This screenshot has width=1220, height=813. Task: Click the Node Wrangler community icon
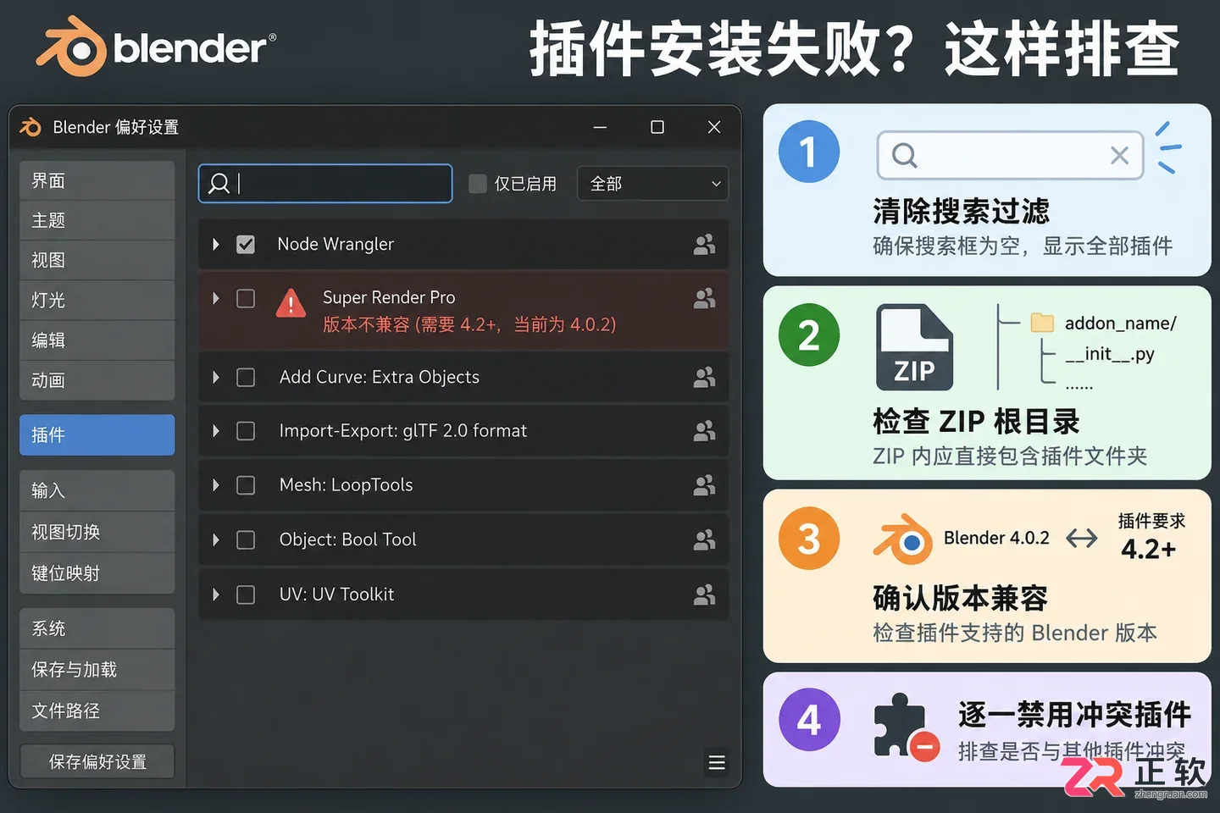[704, 245]
